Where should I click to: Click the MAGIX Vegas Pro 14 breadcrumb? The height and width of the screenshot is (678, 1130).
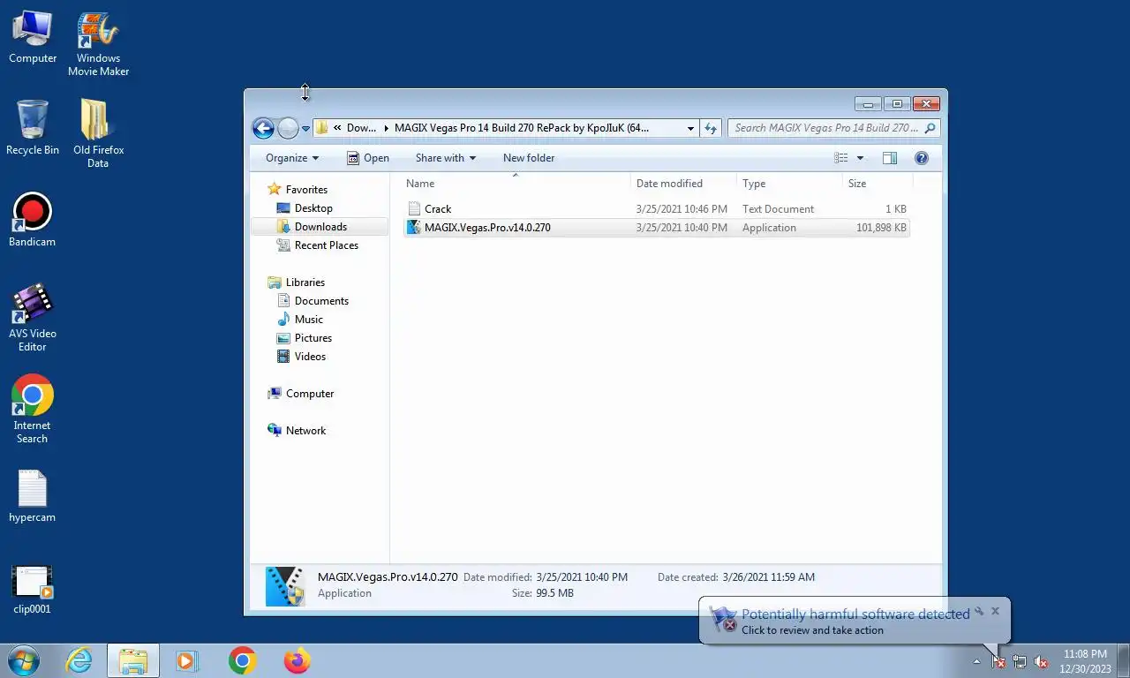[522, 128]
